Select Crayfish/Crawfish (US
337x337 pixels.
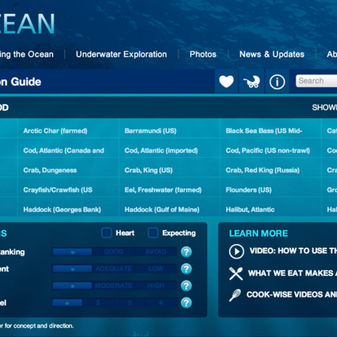58,190
